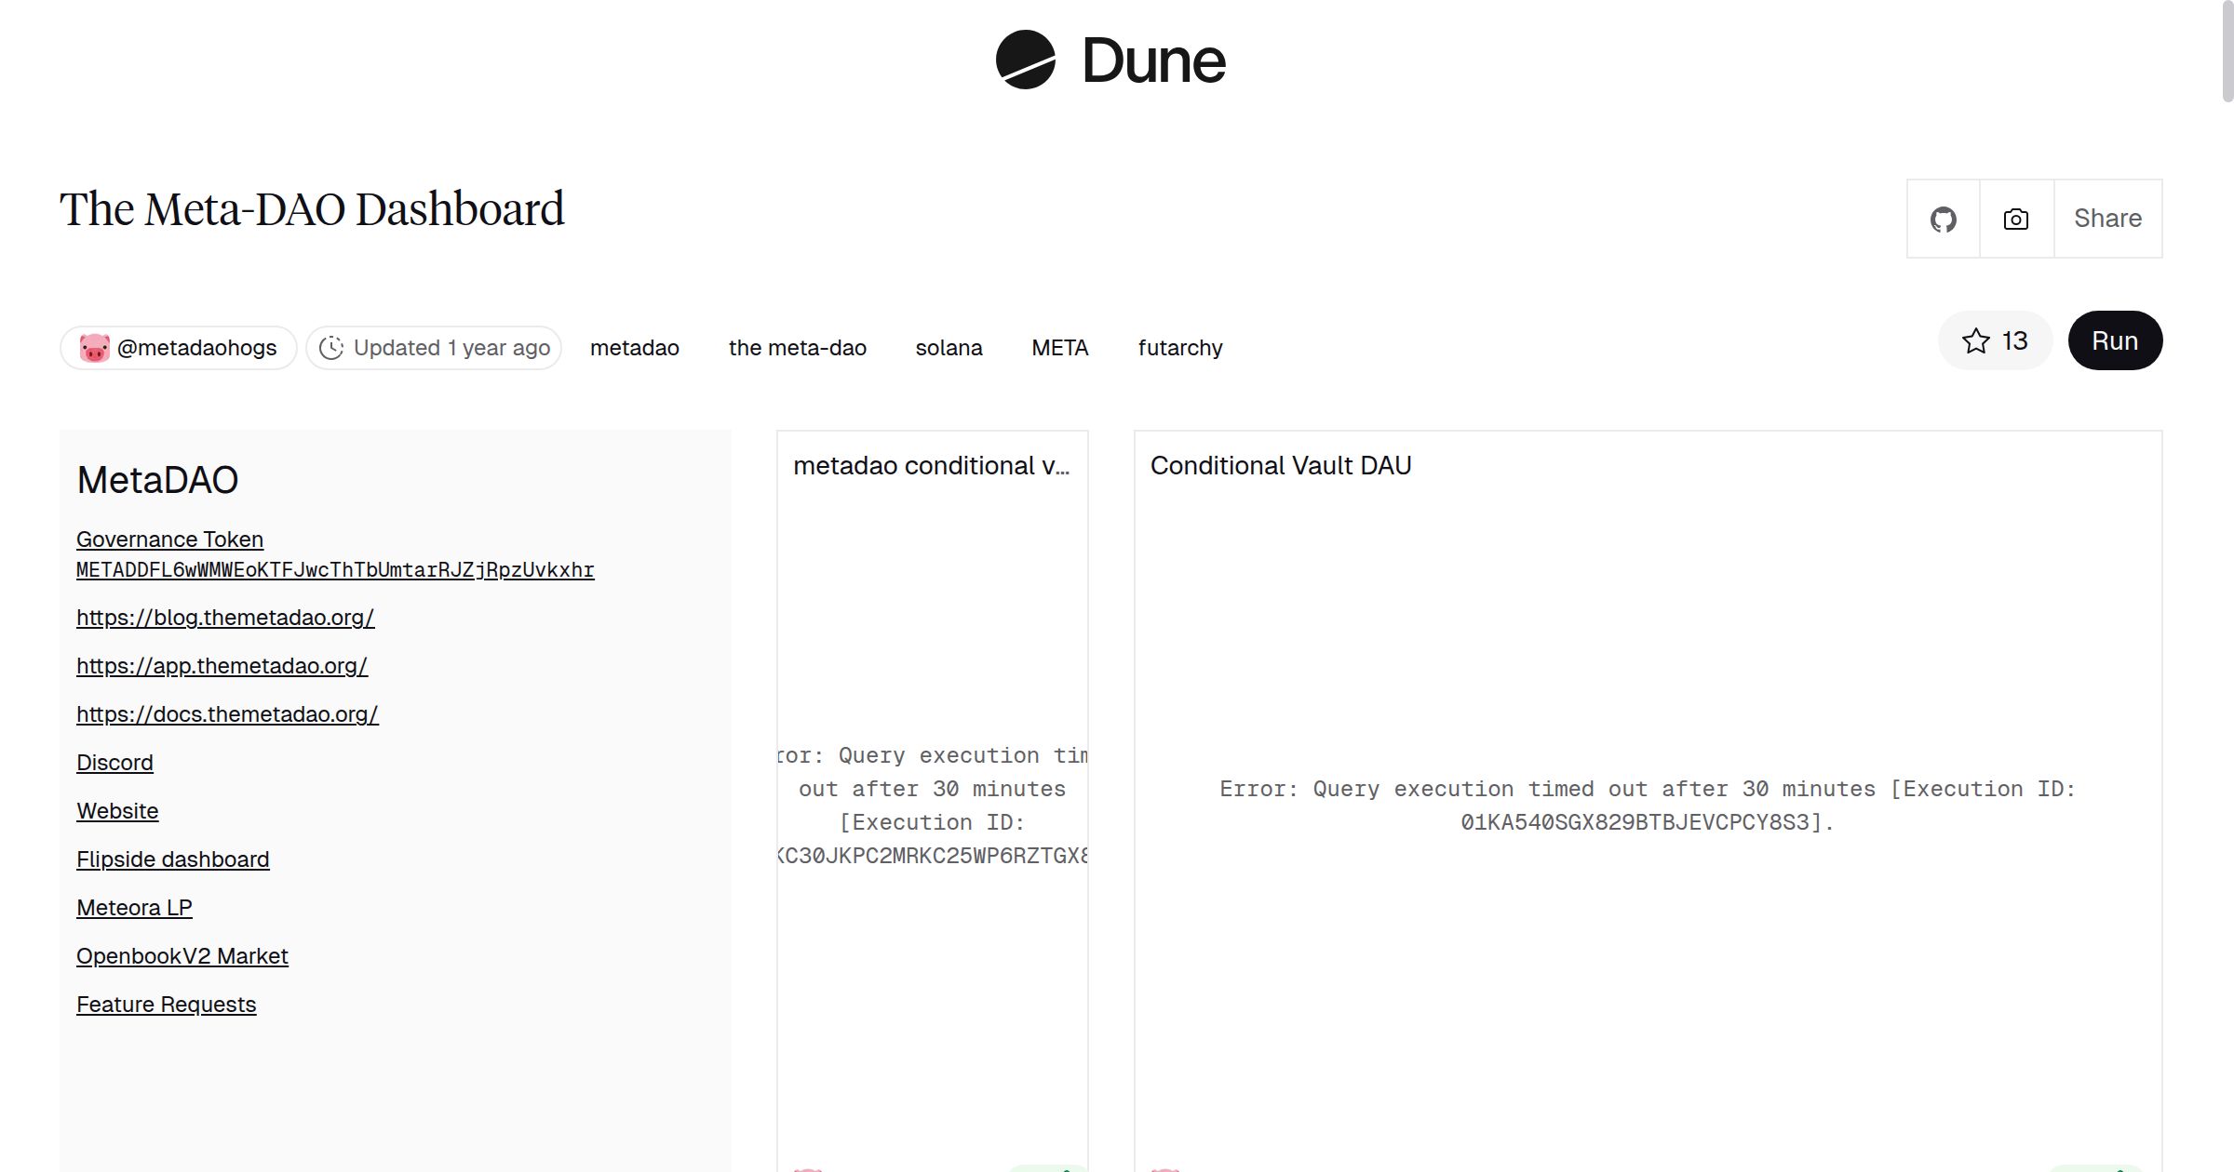This screenshot has height=1172, width=2234.
Task: Open https://blog.themetadao.org/
Action: [224, 617]
